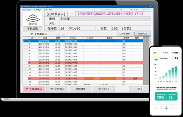Click the 【現在日時】 date-time display
The height and width of the screenshot is (117, 183).
click(x=113, y=14)
